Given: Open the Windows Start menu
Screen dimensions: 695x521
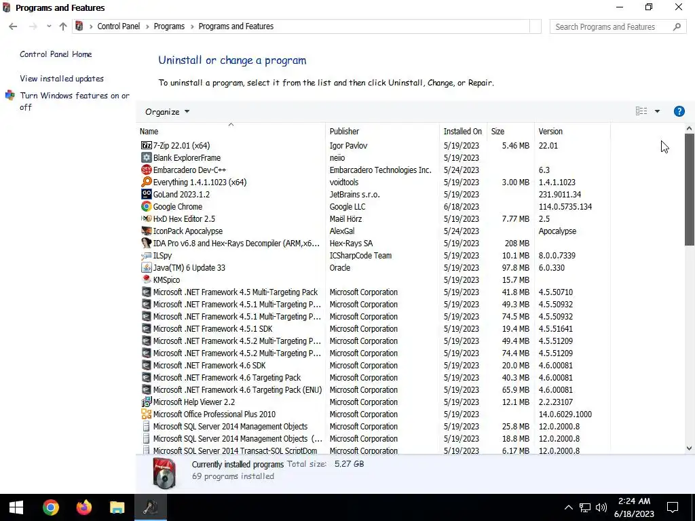Looking at the screenshot, I should [x=16, y=507].
